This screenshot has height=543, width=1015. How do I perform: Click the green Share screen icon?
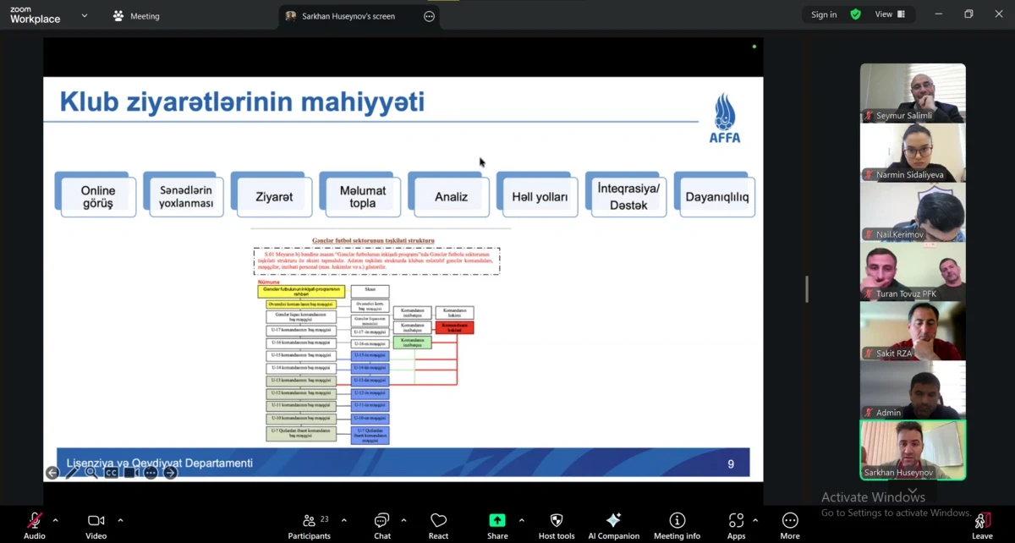tap(497, 520)
